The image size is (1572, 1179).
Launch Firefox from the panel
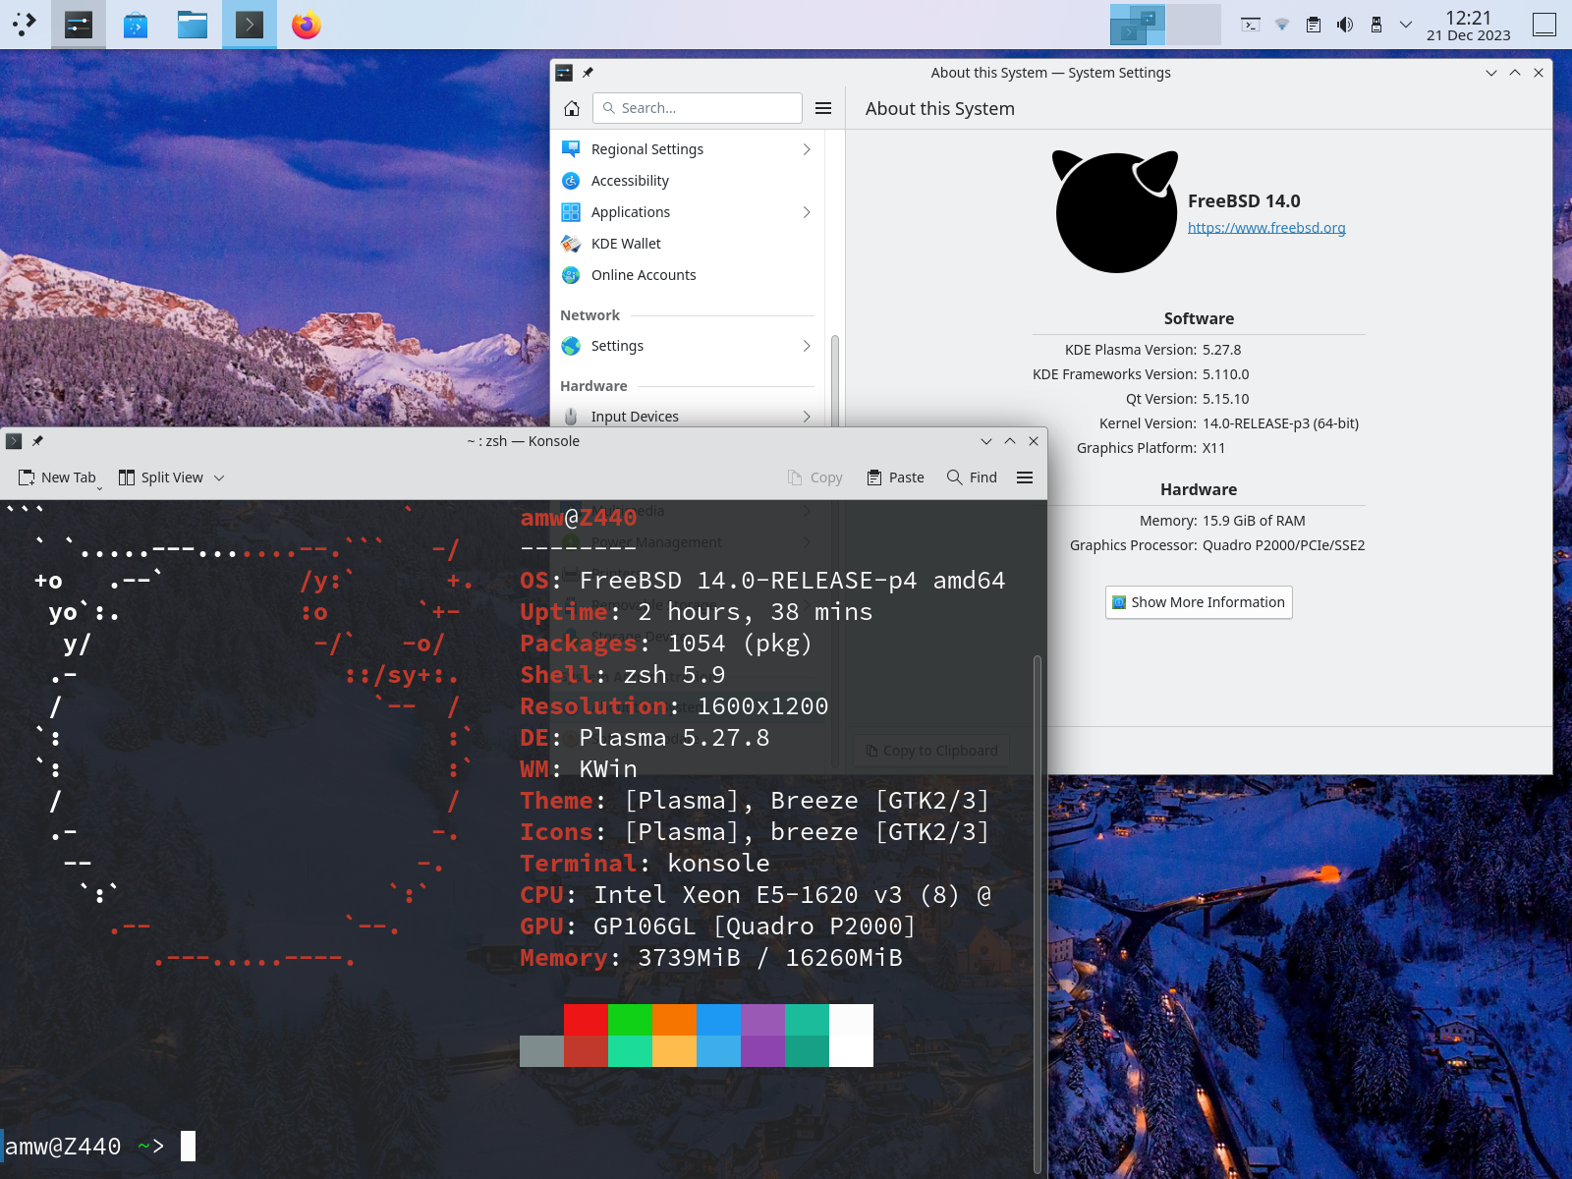307,25
